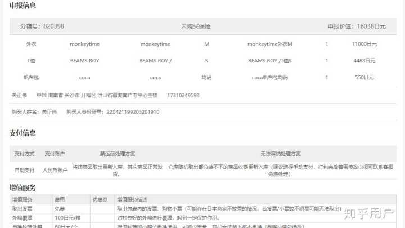Click the monkeytime外衣M description cell
This screenshot has height=228, width=405.
click(269, 44)
